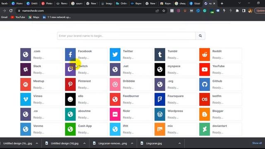Click the Blogger orange icon
Image resolution: width=265 pixels, height=149 pixels.
point(205,114)
